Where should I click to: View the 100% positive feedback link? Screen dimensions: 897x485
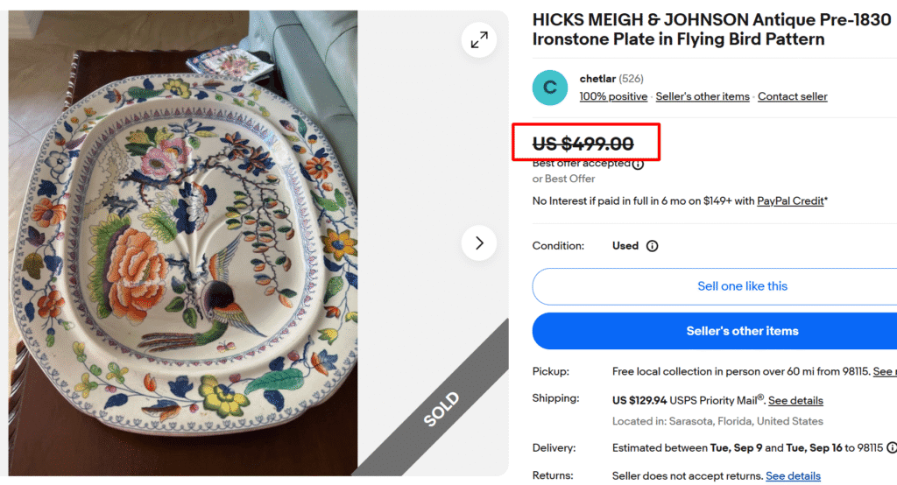pyautogui.click(x=613, y=96)
